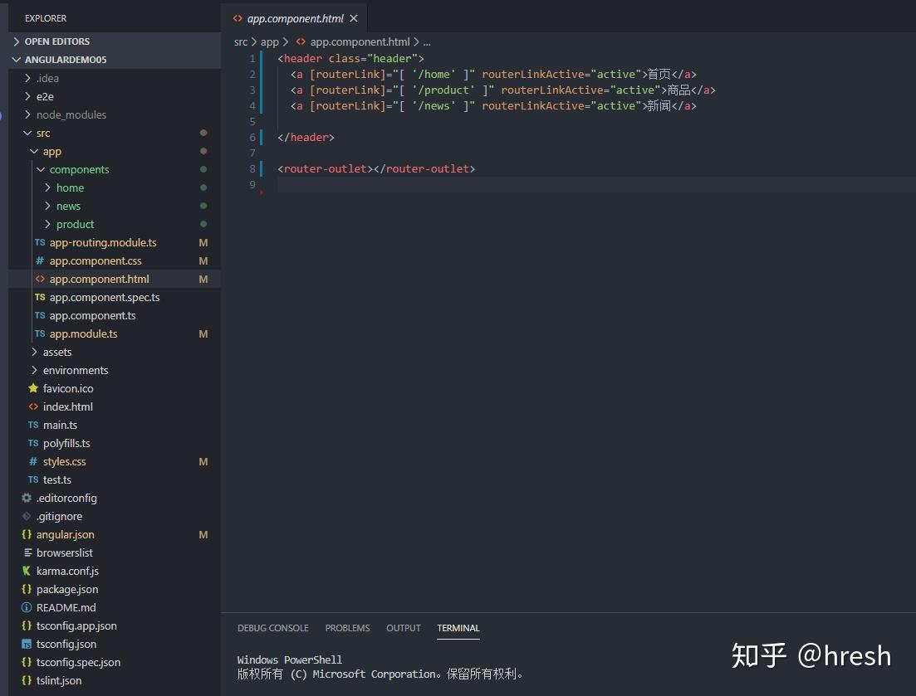
Task: Switch to the OUTPUT panel tab
Action: [x=403, y=628]
